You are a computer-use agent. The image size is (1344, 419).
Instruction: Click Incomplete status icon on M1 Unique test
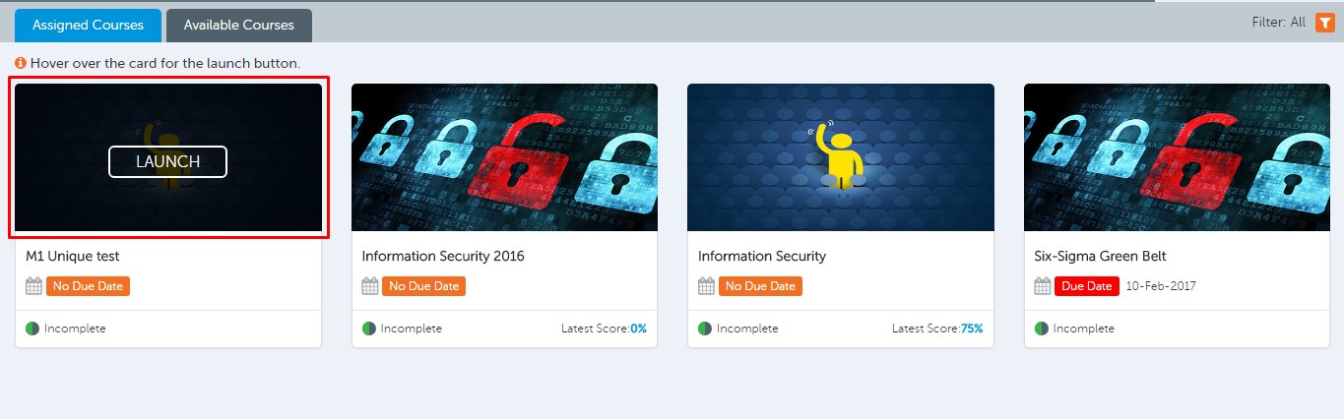click(32, 329)
